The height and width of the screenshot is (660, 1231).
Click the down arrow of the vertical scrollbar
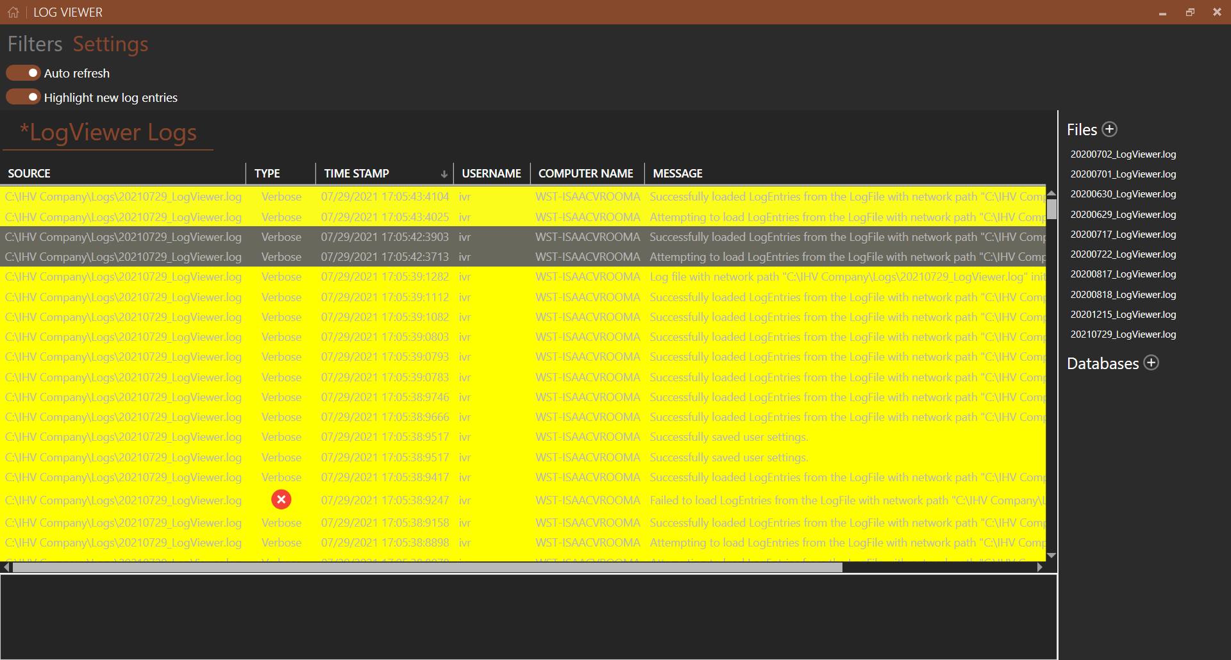[x=1051, y=556]
